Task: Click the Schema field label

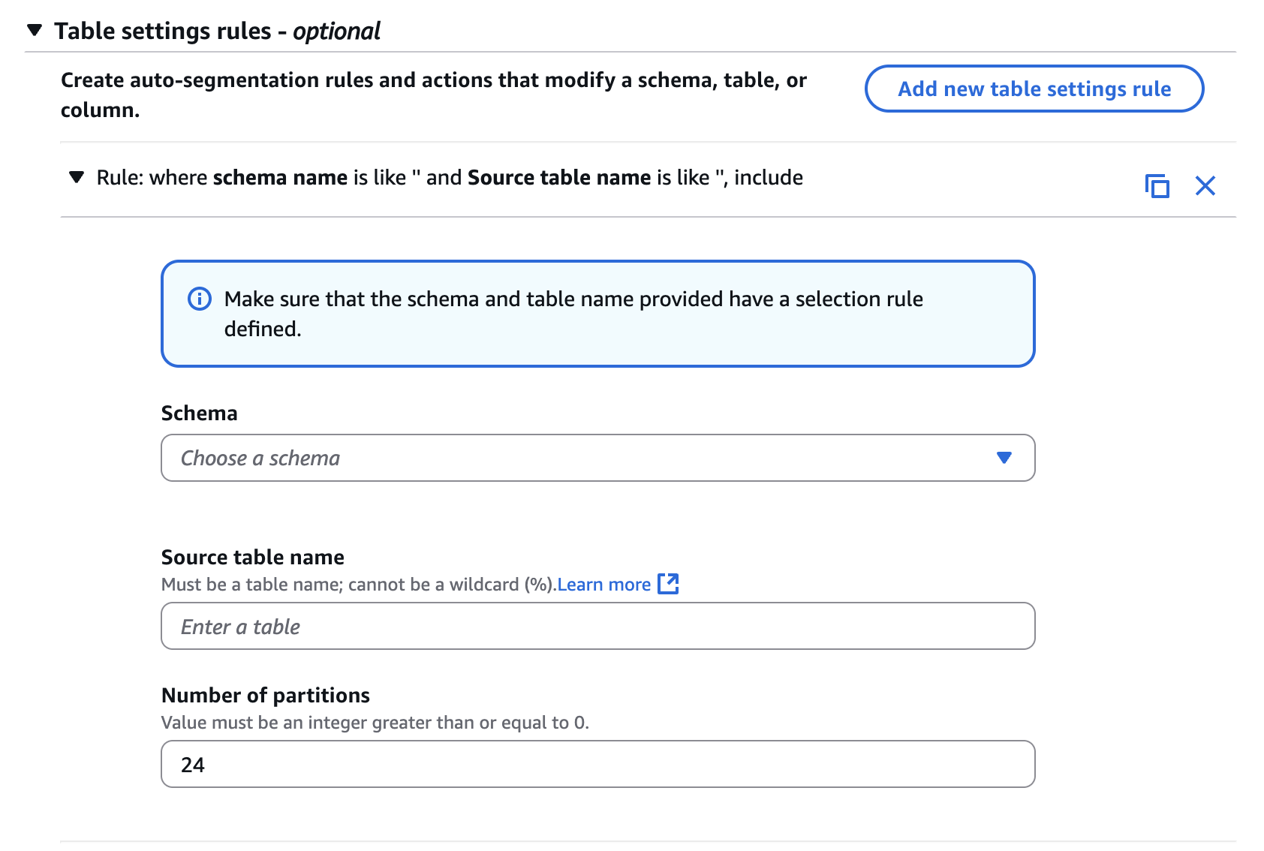Action: (199, 413)
